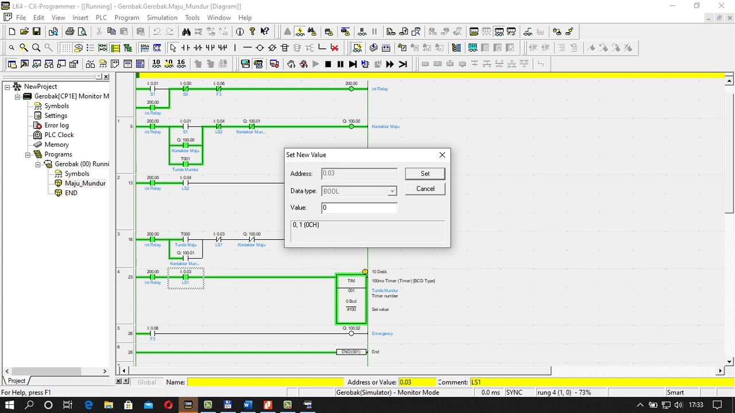Click the step run icon
Viewport: 735px width, 413px height.
click(353, 64)
